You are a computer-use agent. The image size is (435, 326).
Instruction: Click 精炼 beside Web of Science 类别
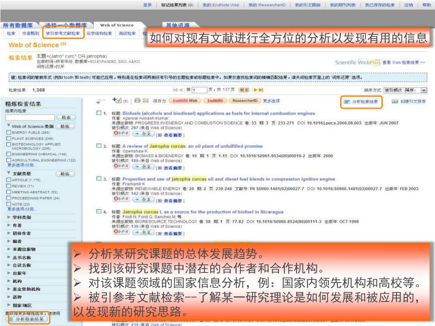[x=65, y=126]
